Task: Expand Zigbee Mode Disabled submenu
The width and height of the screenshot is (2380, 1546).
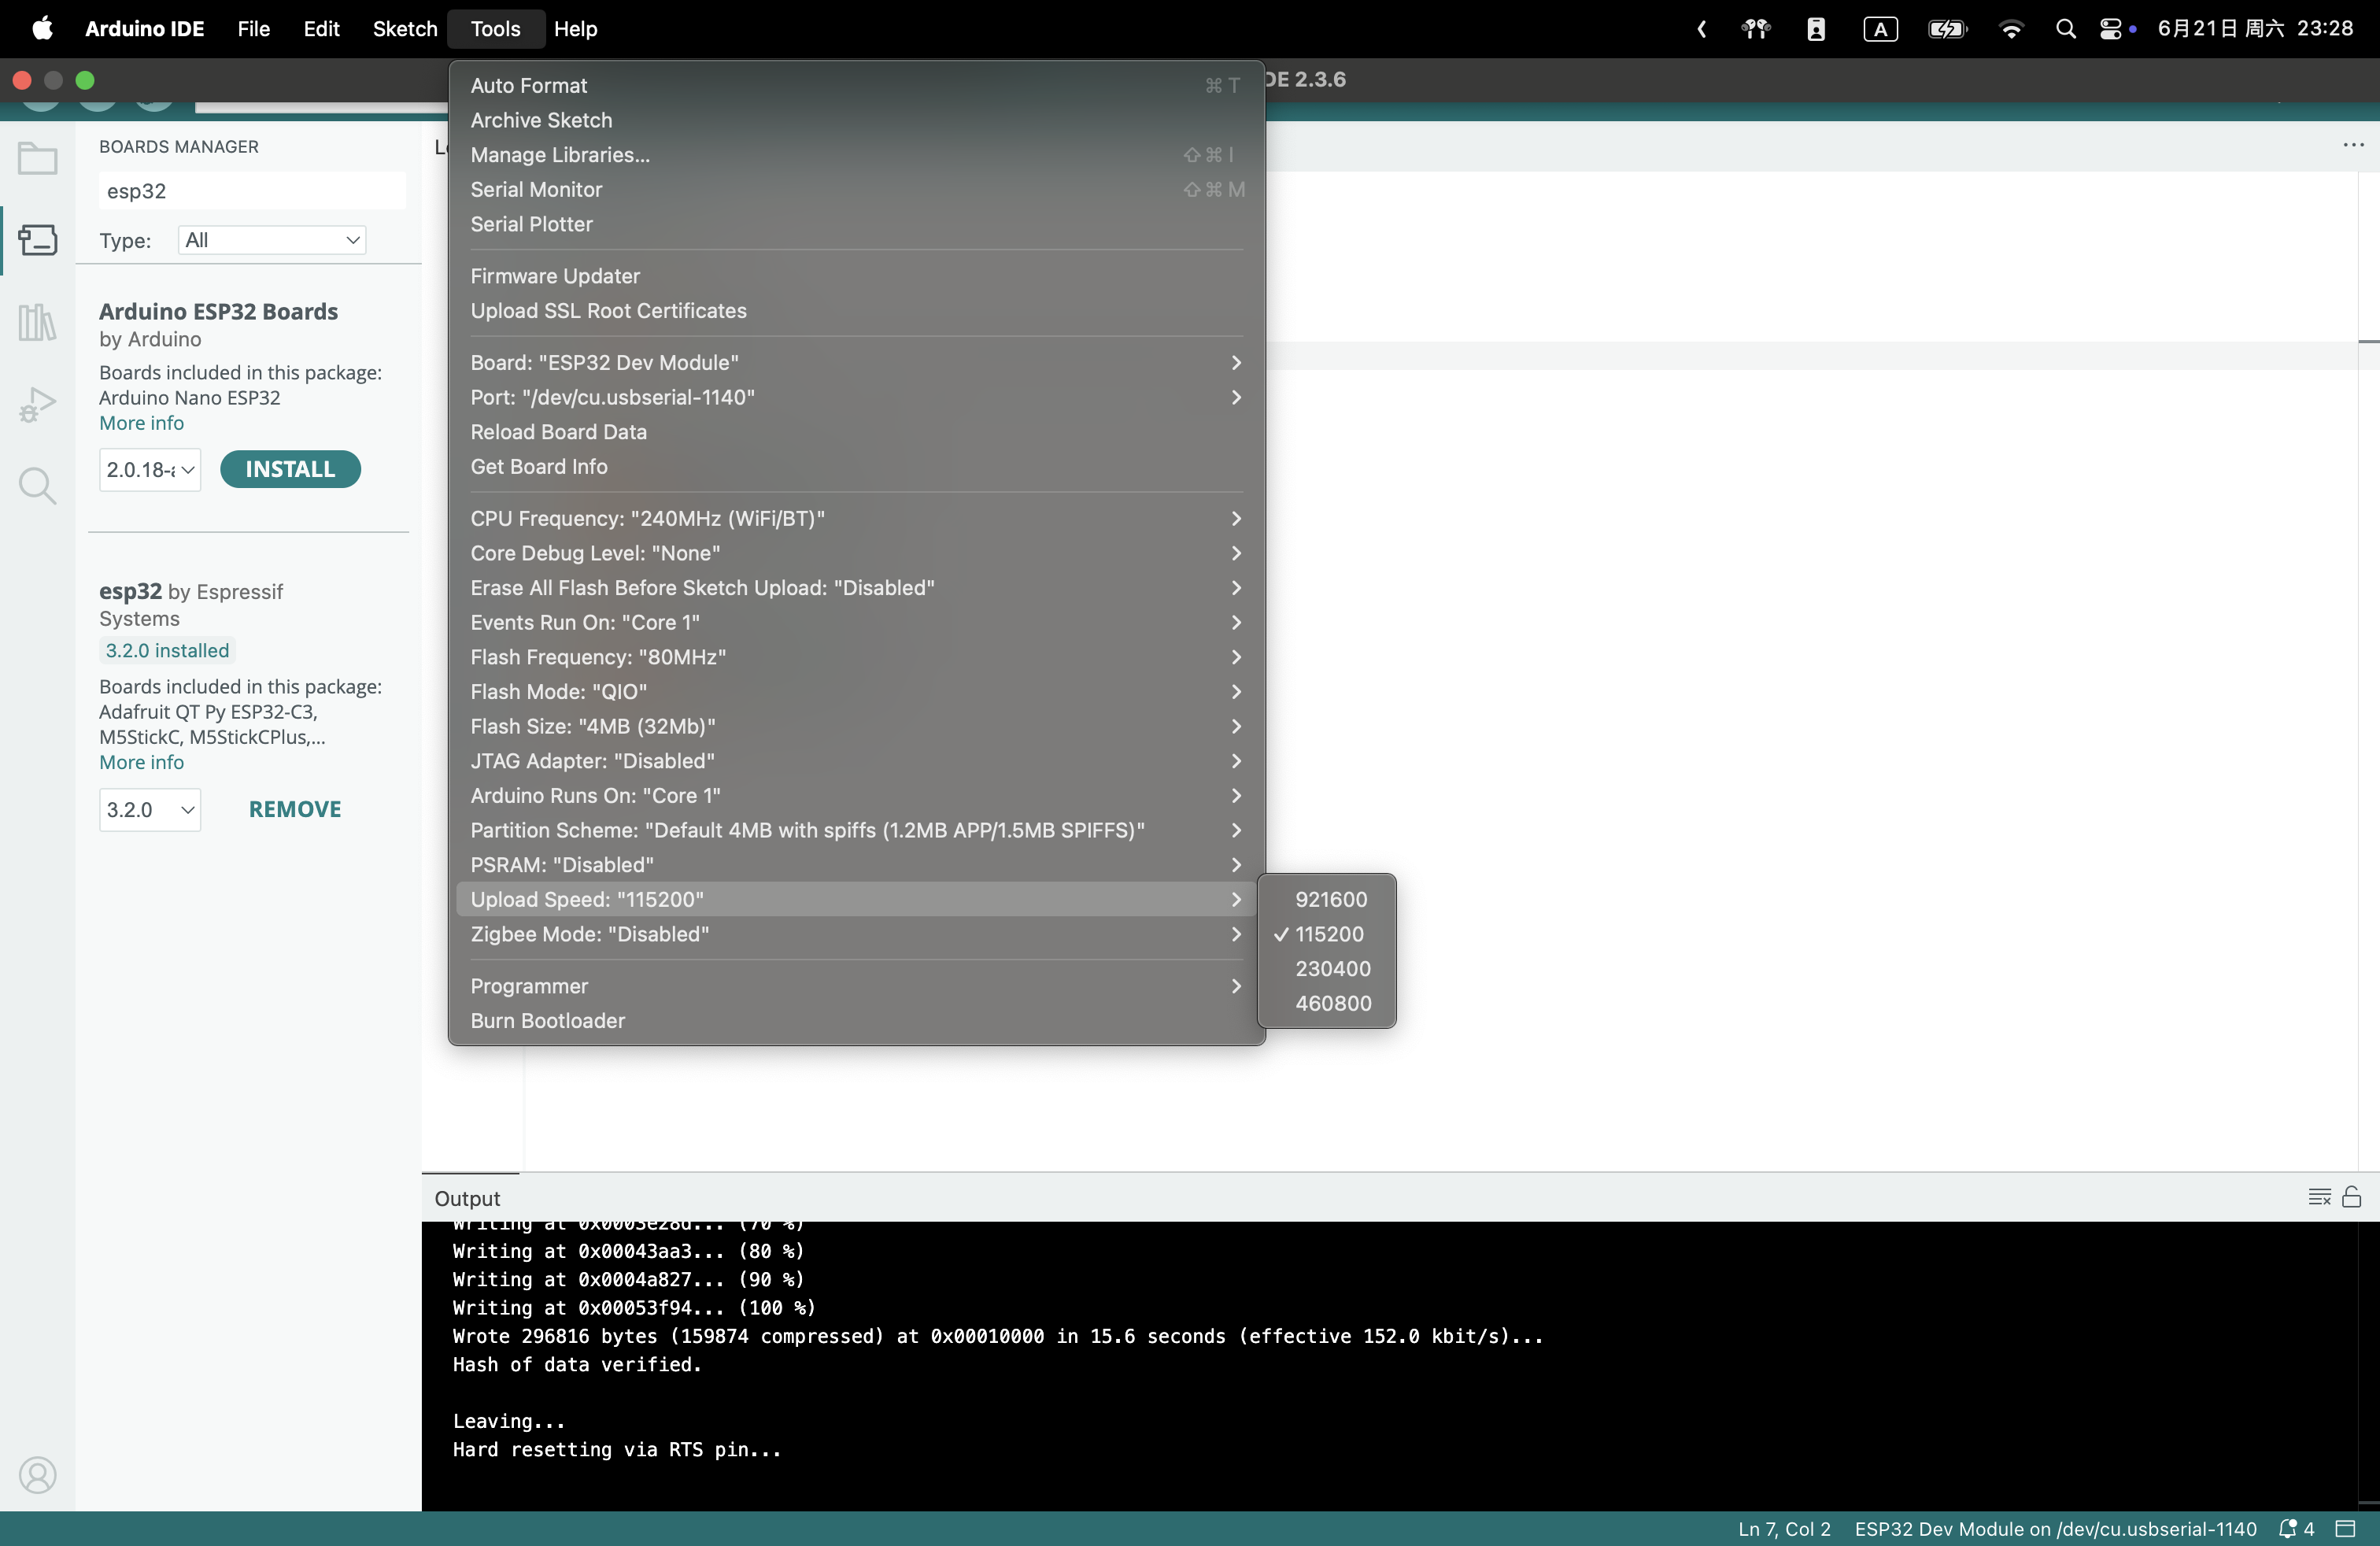Action: coord(856,934)
